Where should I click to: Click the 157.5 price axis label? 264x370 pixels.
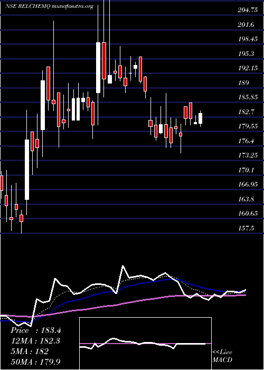[x=246, y=228]
